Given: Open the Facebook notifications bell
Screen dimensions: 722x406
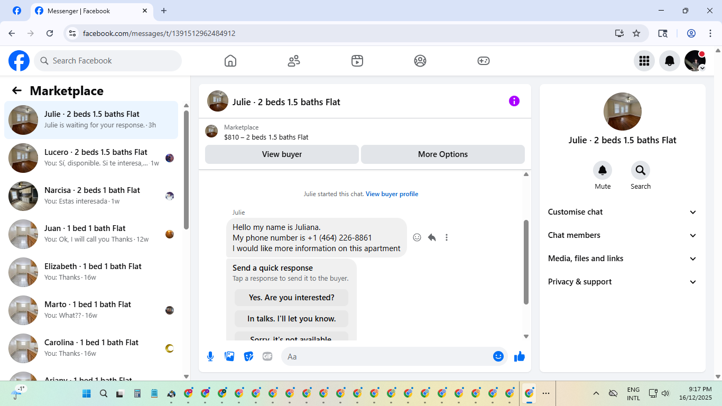Looking at the screenshot, I should pyautogui.click(x=670, y=61).
